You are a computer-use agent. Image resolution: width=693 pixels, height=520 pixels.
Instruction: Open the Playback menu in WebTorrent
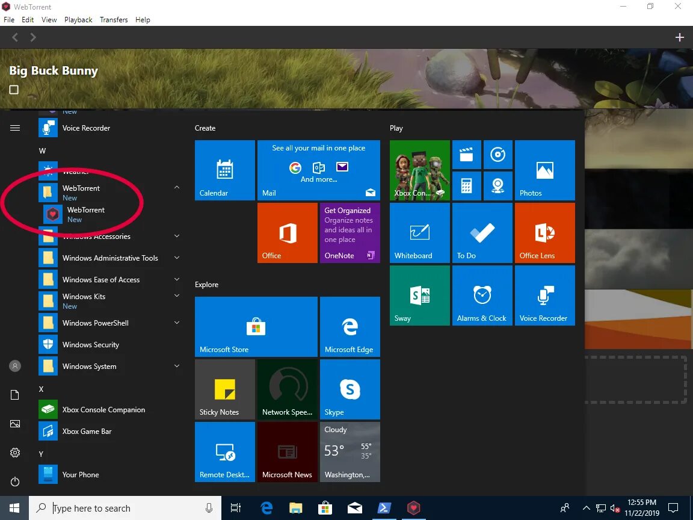point(78,19)
